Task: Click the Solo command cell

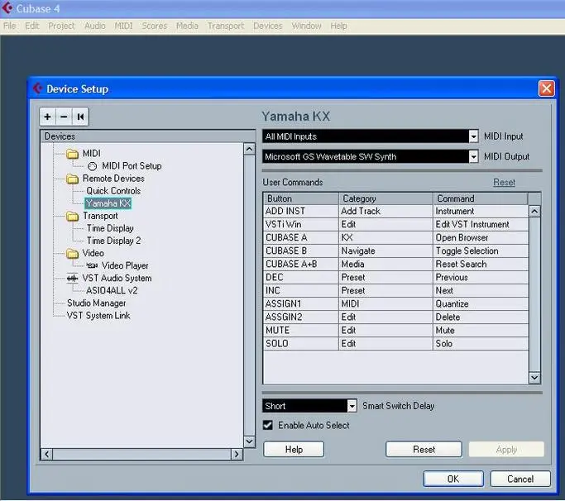Action: click(x=481, y=344)
